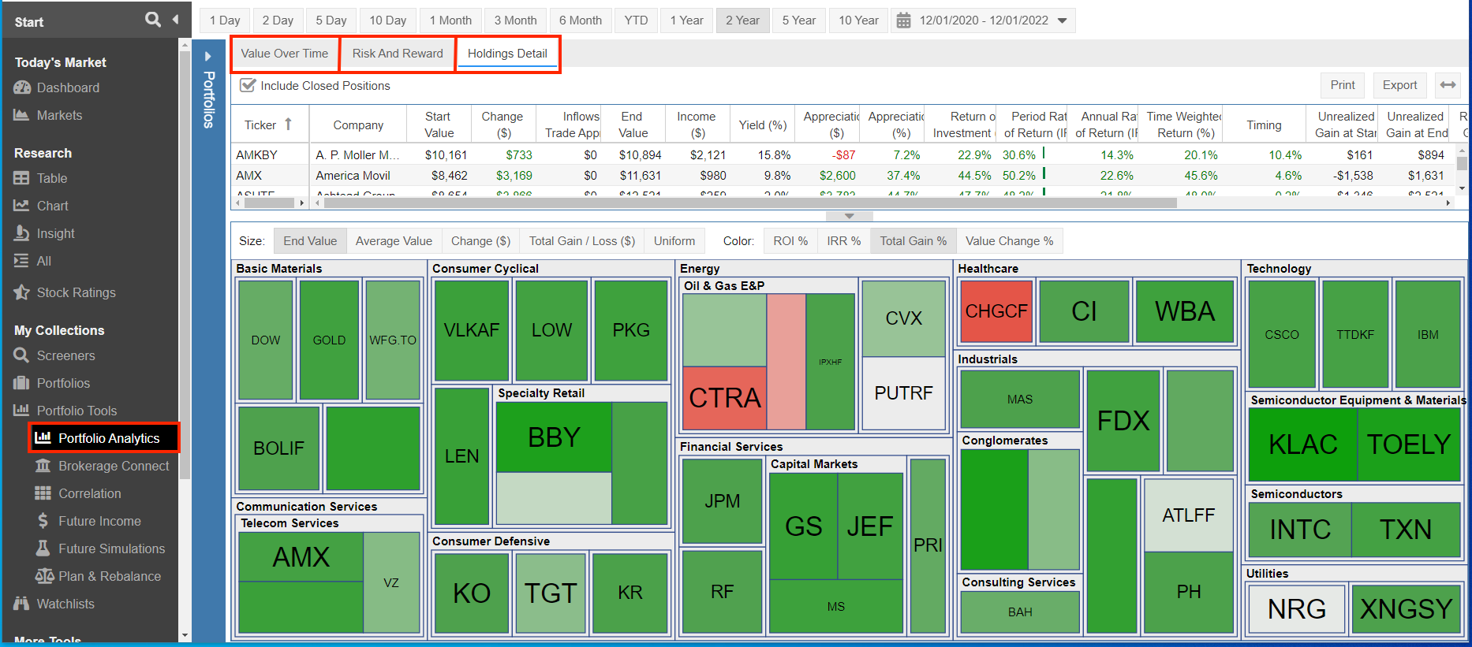The height and width of the screenshot is (647, 1472).
Task: Click sidebar scroll up arrow
Action: [x=185, y=46]
